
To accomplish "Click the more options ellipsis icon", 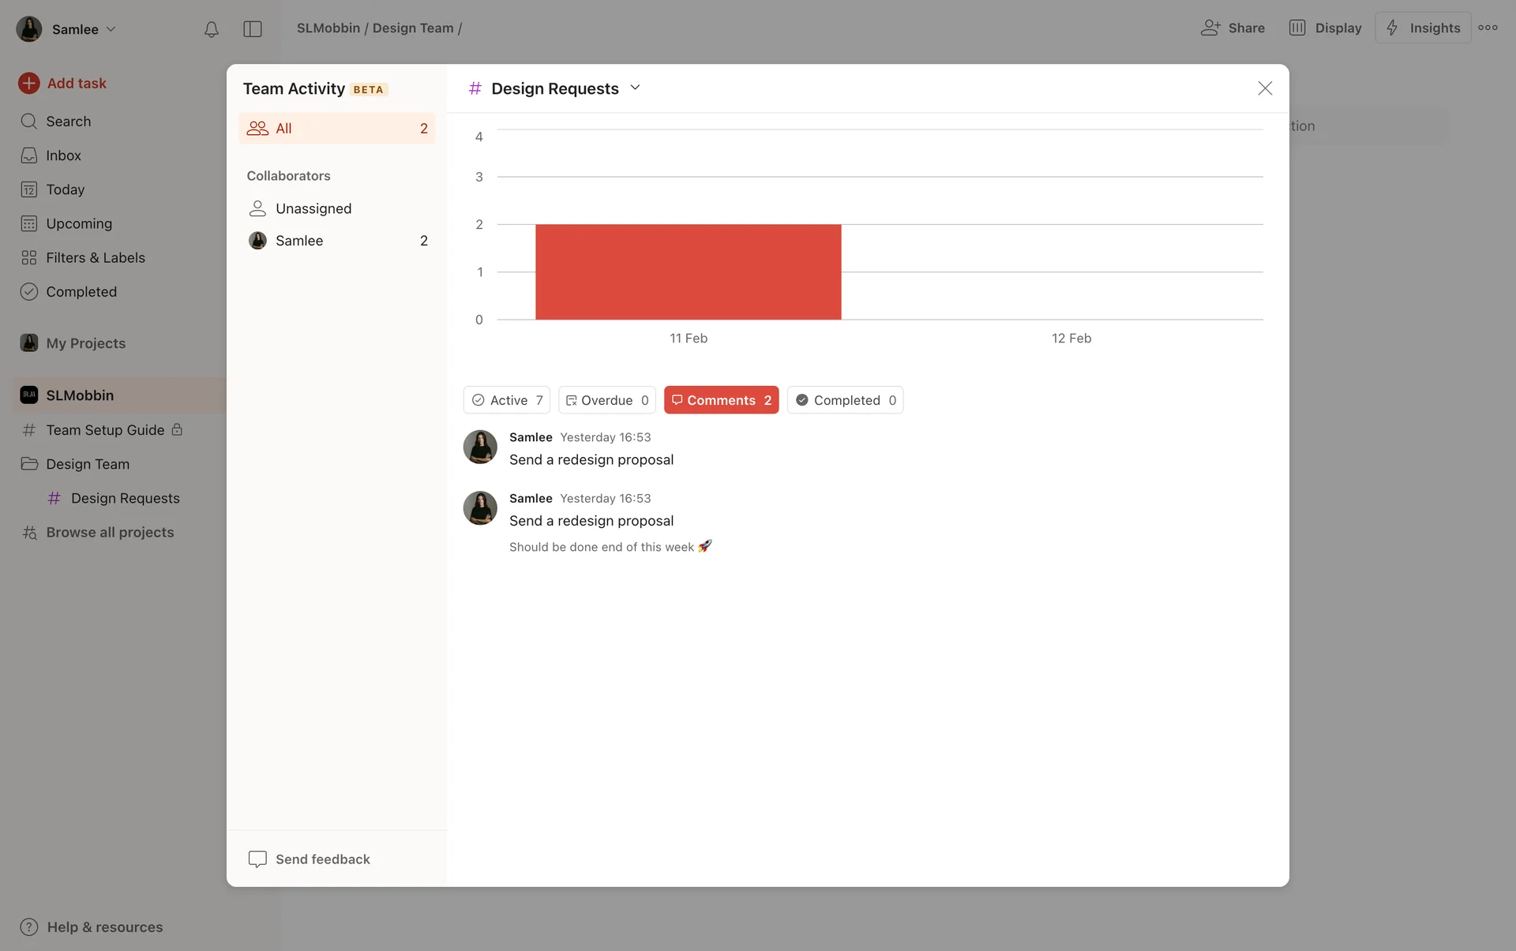I will click(1488, 28).
